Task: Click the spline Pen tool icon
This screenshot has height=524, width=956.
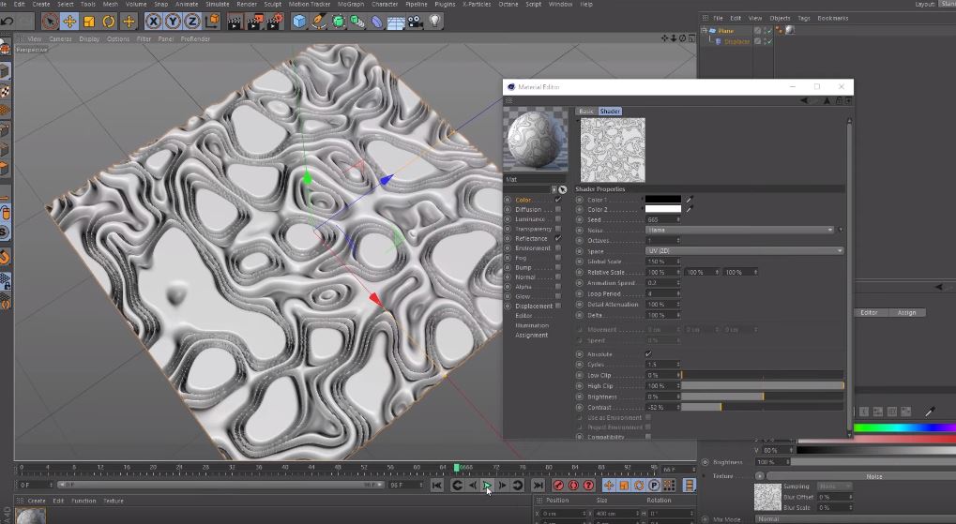Action: click(318, 22)
